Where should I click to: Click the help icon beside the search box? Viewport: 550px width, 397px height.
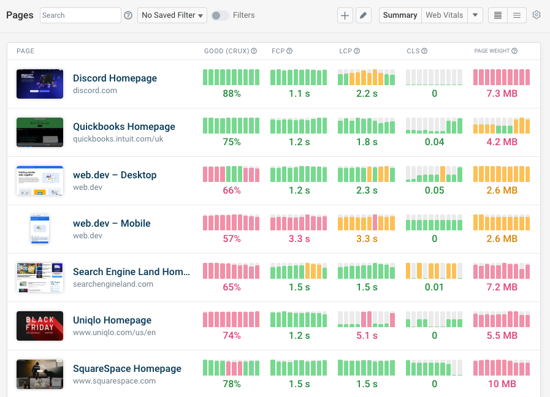128,15
